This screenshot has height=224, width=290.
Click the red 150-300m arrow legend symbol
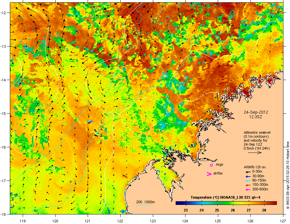pos(248,185)
